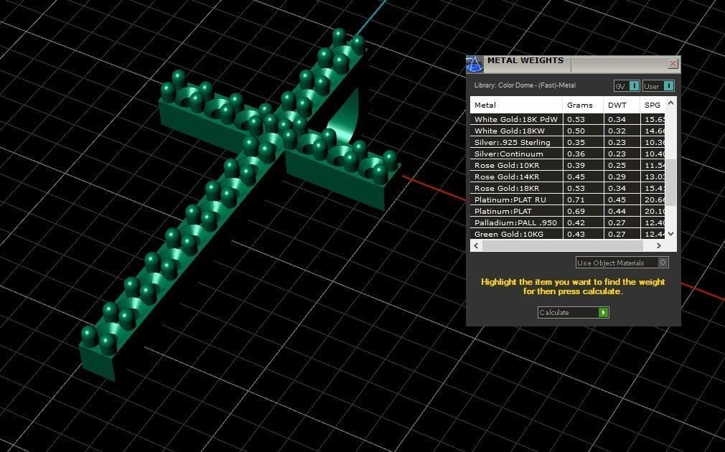
Task: Select the Silver:.925 Sterling row
Action: pyautogui.click(x=567, y=142)
